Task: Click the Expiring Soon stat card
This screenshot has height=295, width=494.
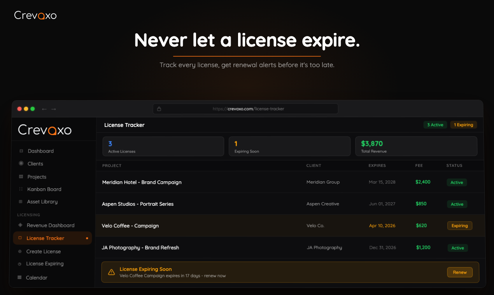Action: coord(289,146)
